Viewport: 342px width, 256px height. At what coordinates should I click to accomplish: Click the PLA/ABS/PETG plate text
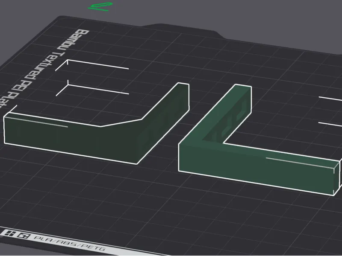pos(70,244)
